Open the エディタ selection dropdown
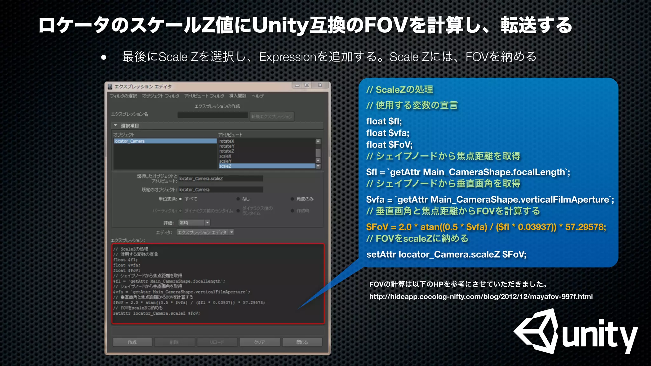The height and width of the screenshot is (366, 651). click(205, 233)
